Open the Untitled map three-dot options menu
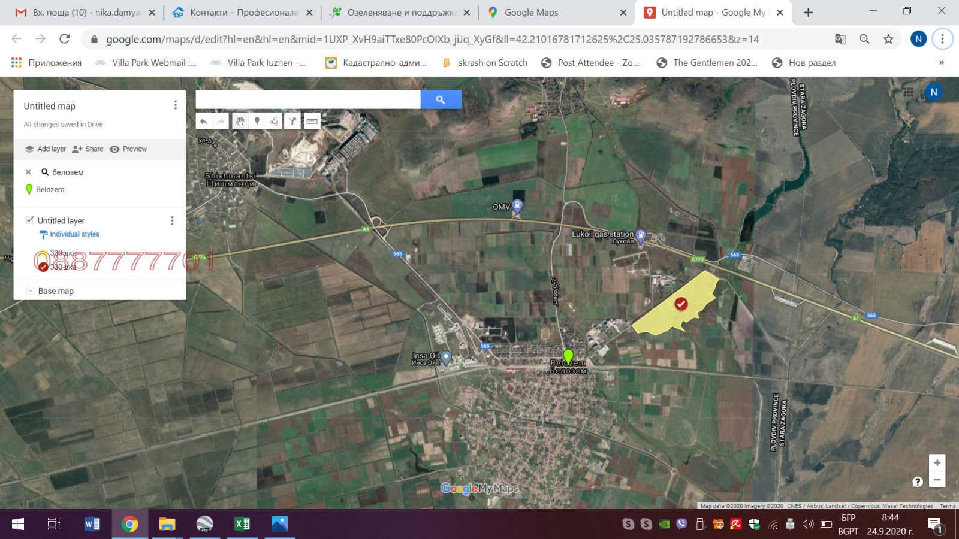The image size is (959, 539). 175,105
